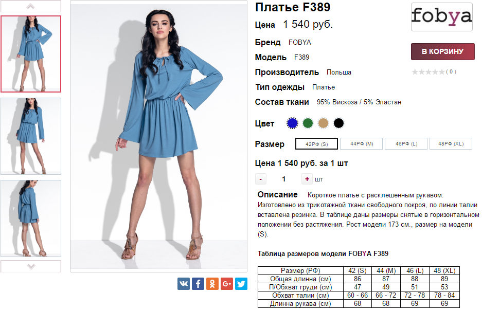Image resolution: width=482 pixels, height=311 pixels.
Task: Add dress to cart В КОРЗИНУ
Action: [x=443, y=51]
